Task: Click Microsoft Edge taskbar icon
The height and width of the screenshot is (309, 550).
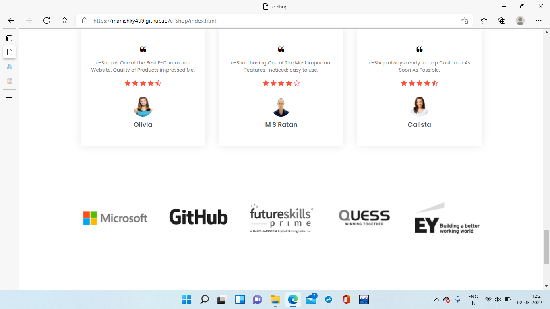Action: [293, 299]
